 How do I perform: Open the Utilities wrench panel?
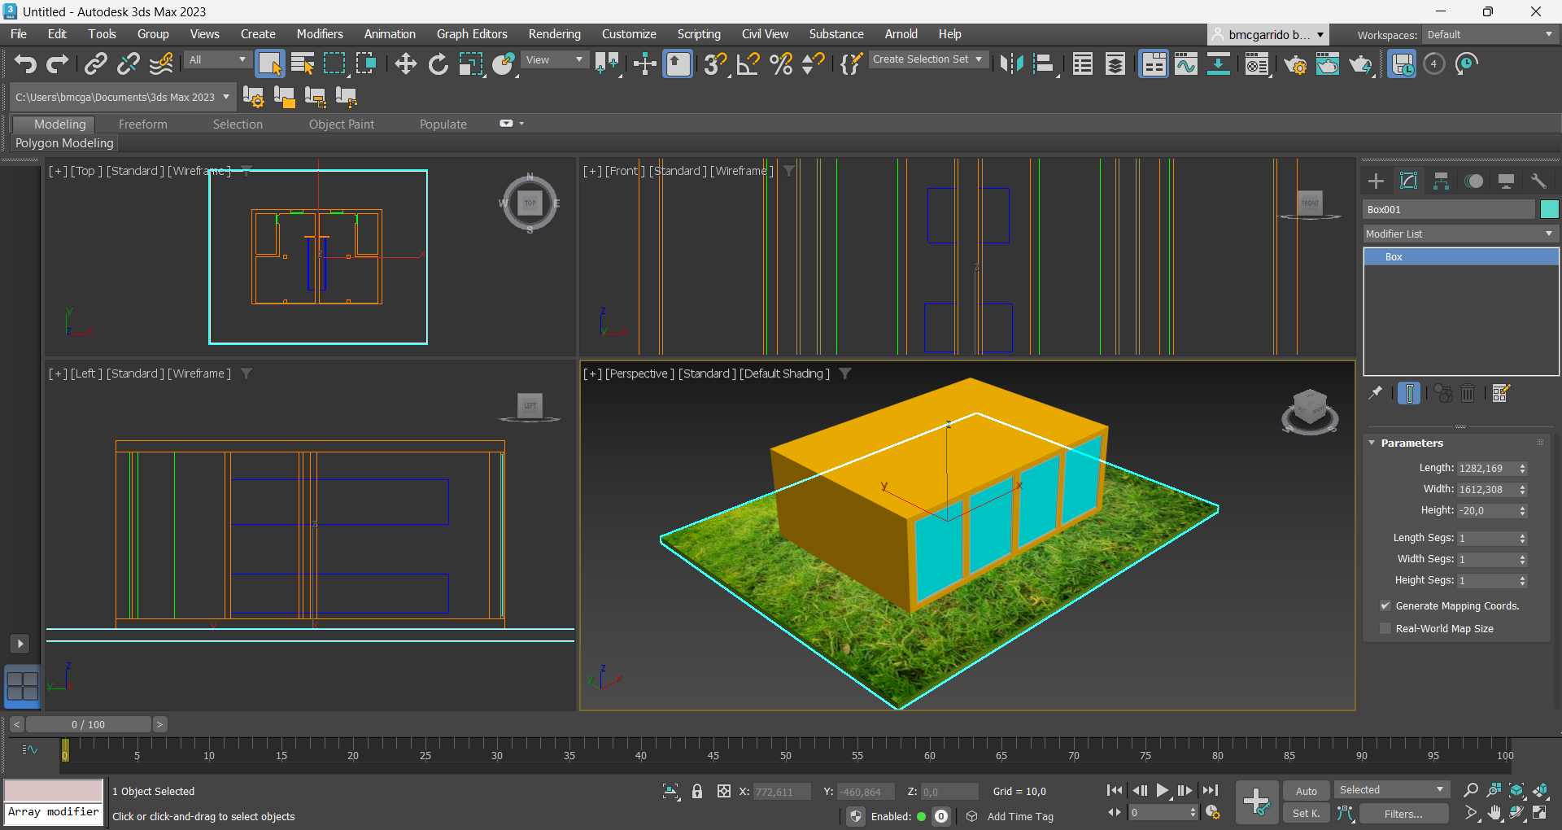(x=1538, y=181)
